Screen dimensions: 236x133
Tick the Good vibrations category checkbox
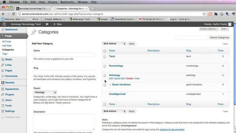pos(105,85)
